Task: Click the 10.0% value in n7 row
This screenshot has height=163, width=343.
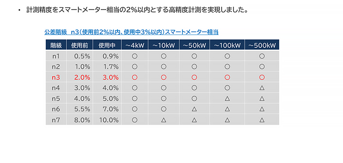Action: point(109,120)
